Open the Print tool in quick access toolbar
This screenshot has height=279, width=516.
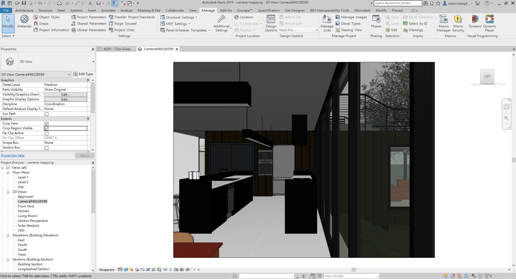pos(59,3)
